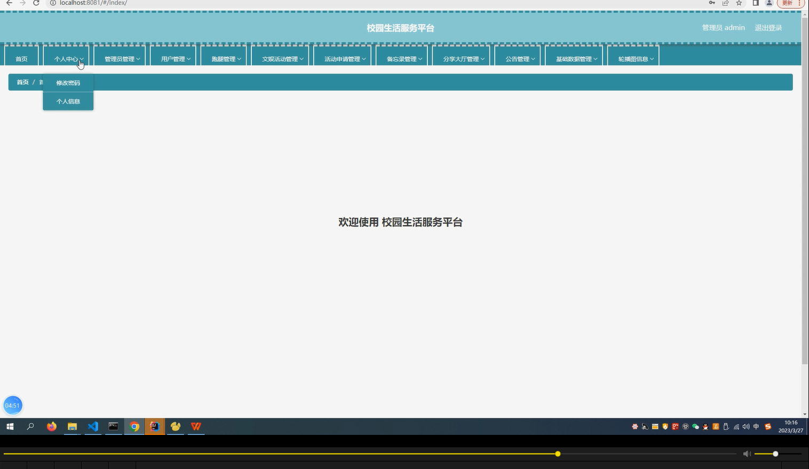Image resolution: width=809 pixels, height=469 pixels.
Task: Open Windows taskbar search
Action: click(30, 426)
